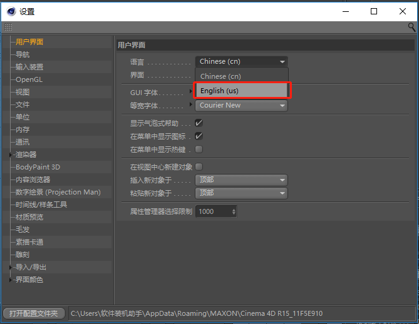Toggle the 显示气泡式帮助 checkbox
Viewport: 419px width, 324px height.
(x=199, y=123)
